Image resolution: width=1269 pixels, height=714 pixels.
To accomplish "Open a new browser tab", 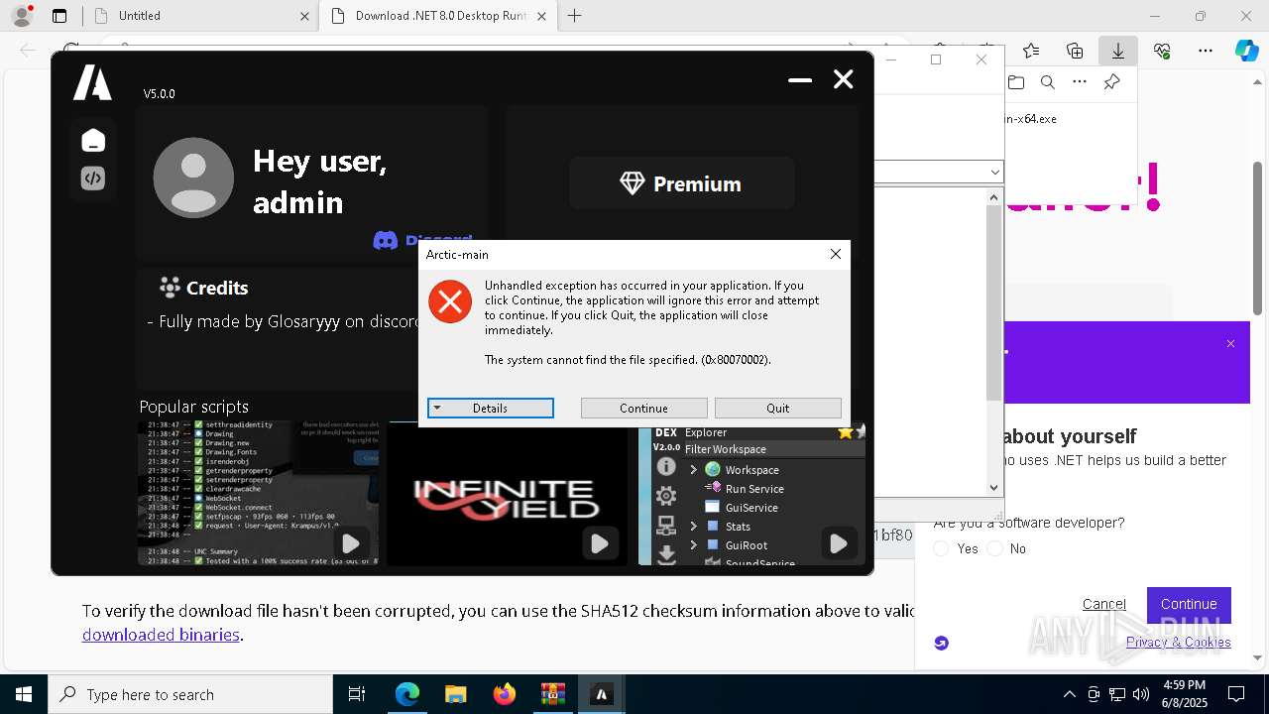I will (575, 16).
